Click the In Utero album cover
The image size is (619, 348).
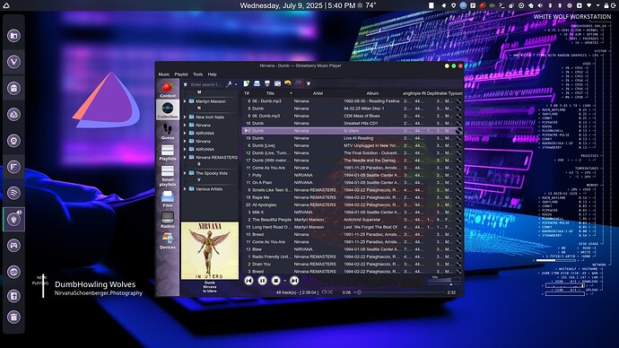tap(210, 250)
